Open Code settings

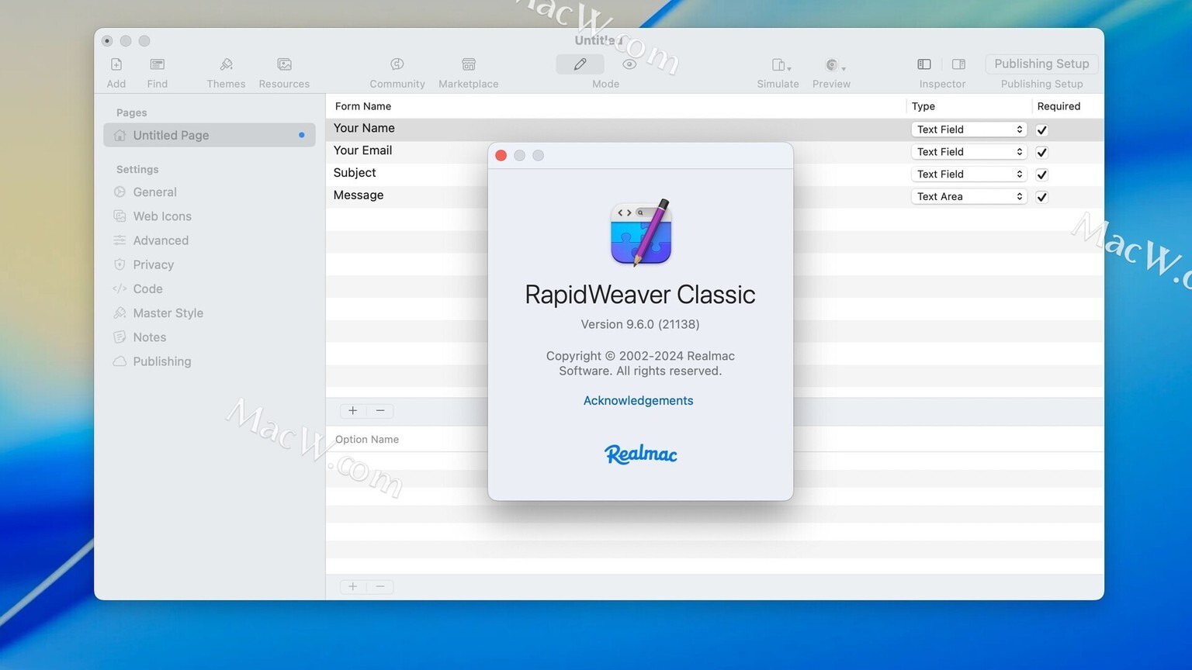coord(147,288)
